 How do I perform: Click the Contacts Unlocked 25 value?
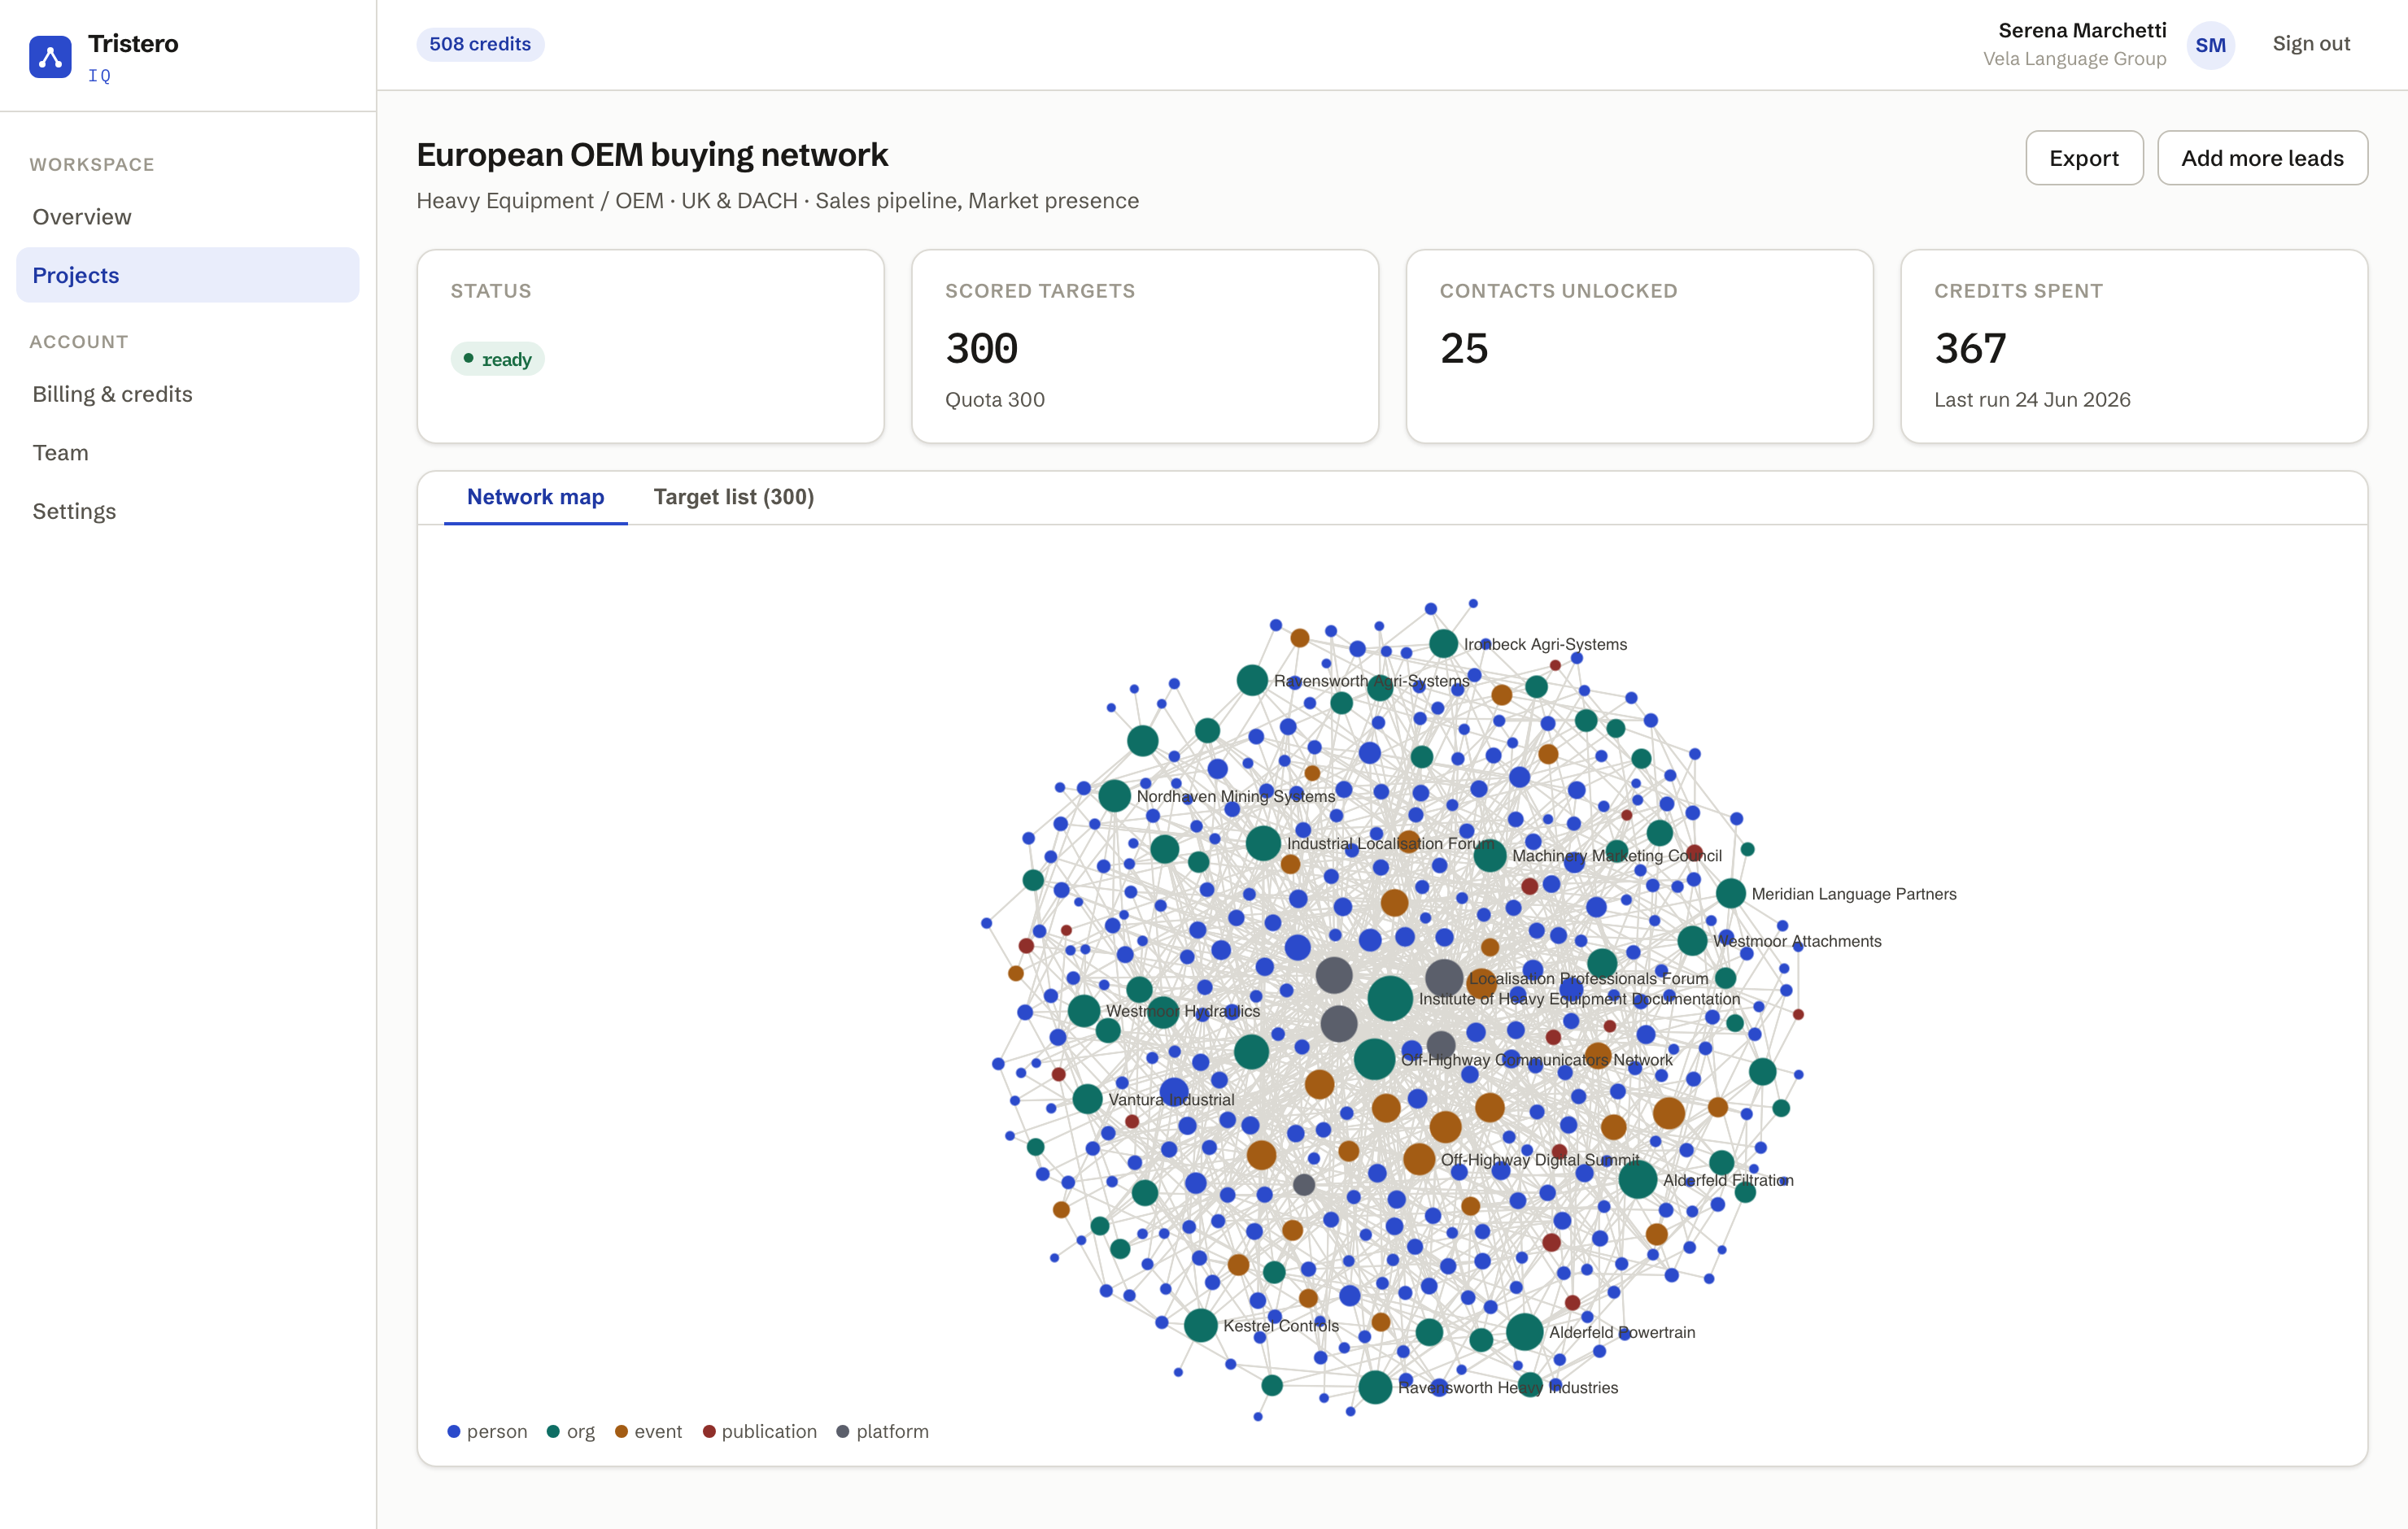click(1464, 349)
